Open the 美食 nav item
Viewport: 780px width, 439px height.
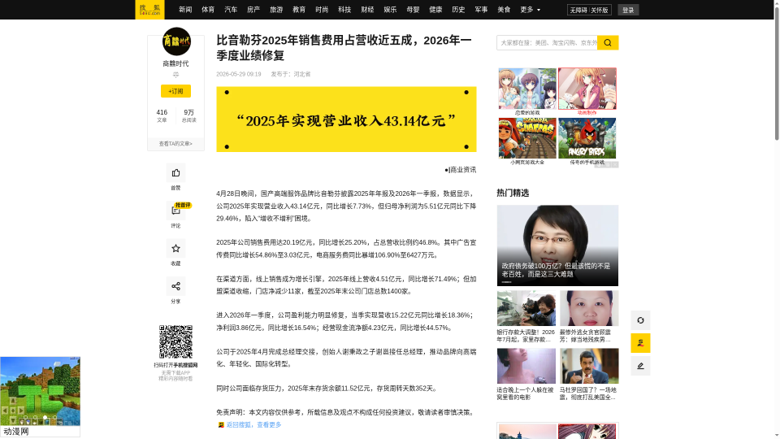(504, 10)
